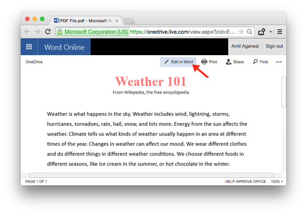
Task: Click the vertical scrollbar thumb
Action: pyautogui.click(x=283, y=92)
